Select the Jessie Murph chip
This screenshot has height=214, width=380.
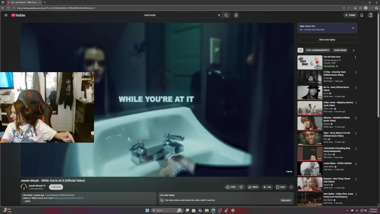tap(340, 50)
